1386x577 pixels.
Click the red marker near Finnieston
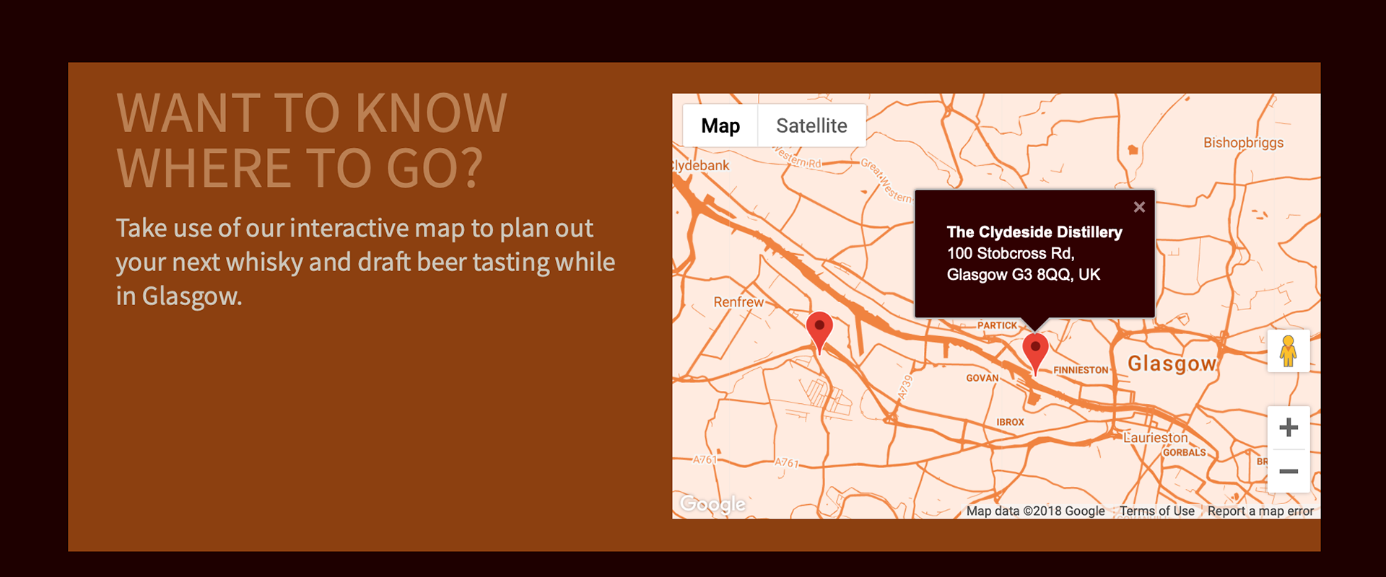point(1035,353)
